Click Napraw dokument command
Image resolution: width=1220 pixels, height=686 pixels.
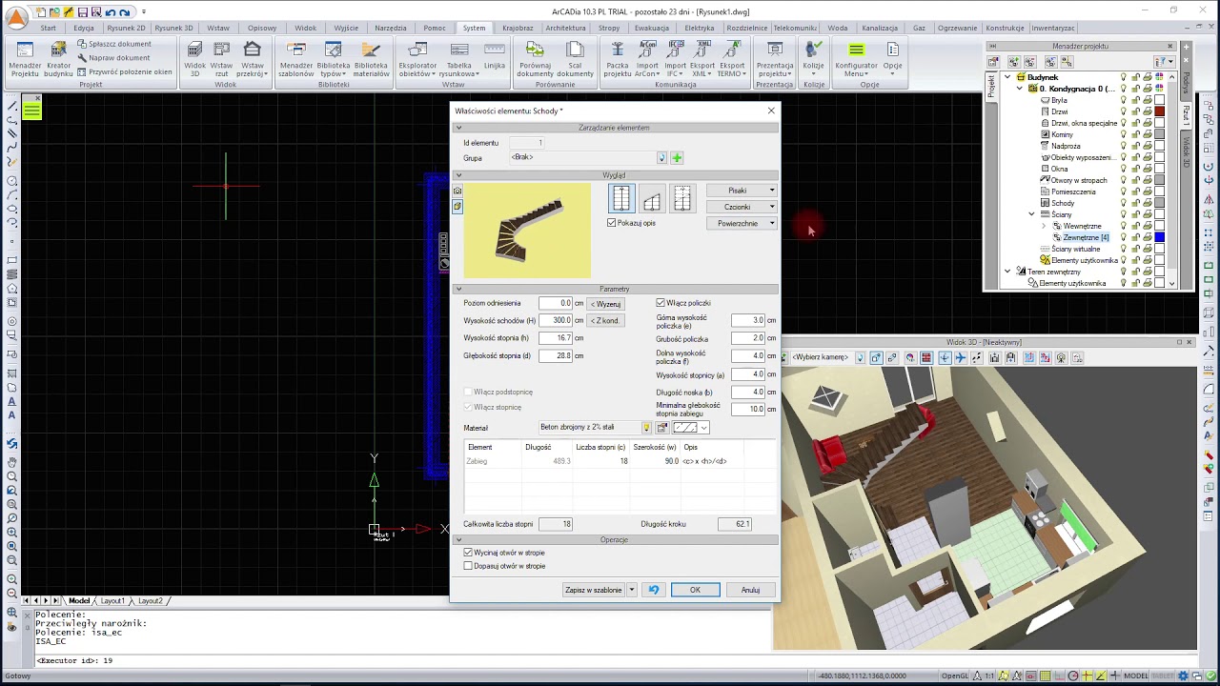pos(113,57)
